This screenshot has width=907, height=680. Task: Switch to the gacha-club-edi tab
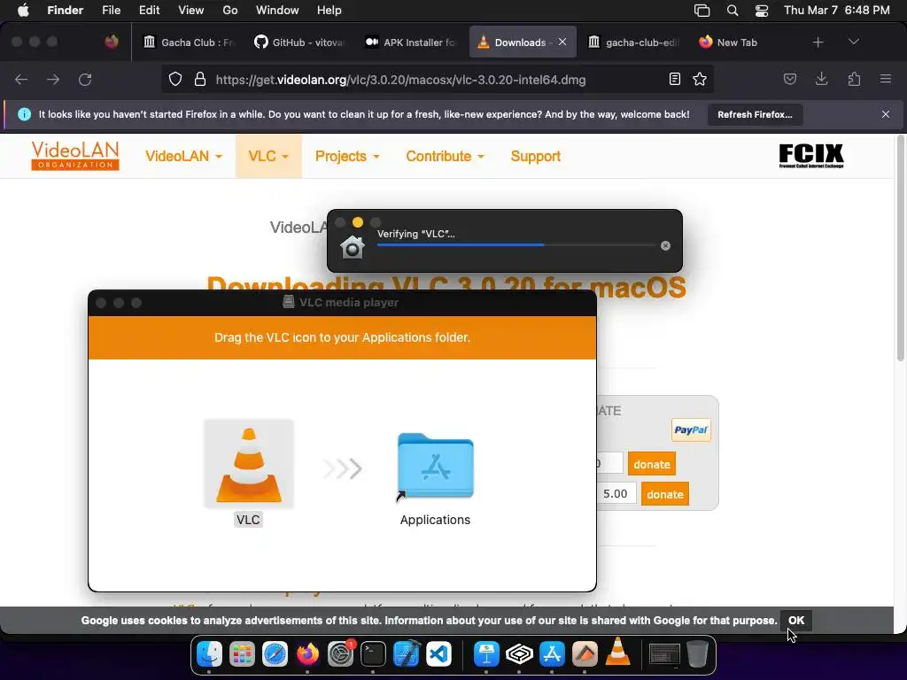tap(633, 42)
